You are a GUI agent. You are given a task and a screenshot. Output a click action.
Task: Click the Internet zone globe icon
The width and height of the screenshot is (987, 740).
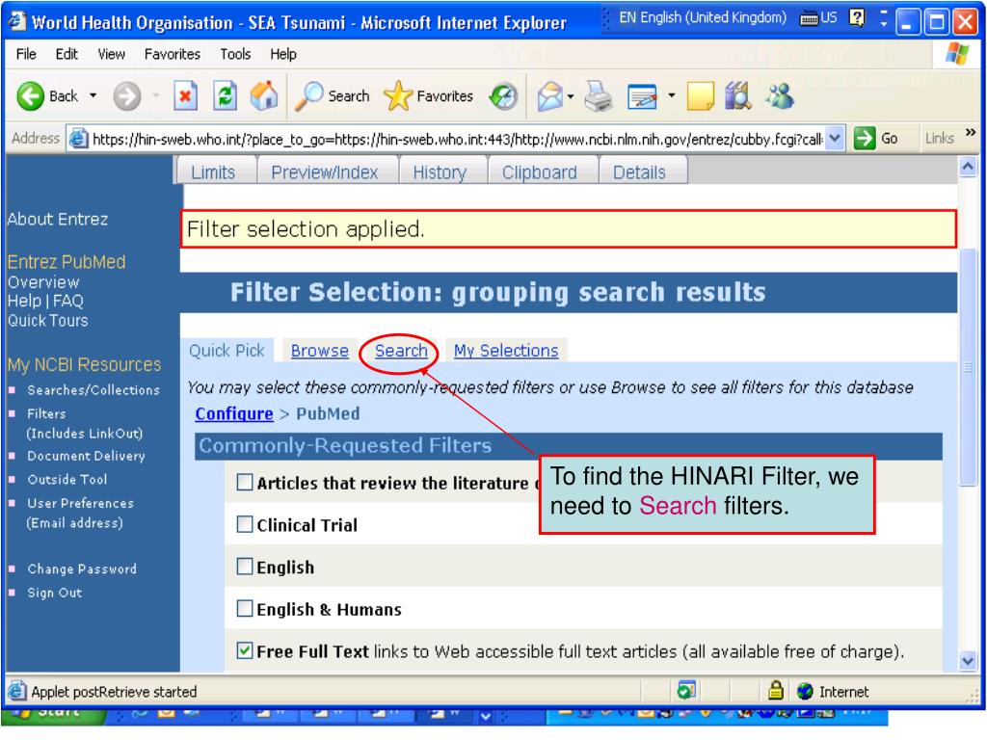(x=805, y=692)
